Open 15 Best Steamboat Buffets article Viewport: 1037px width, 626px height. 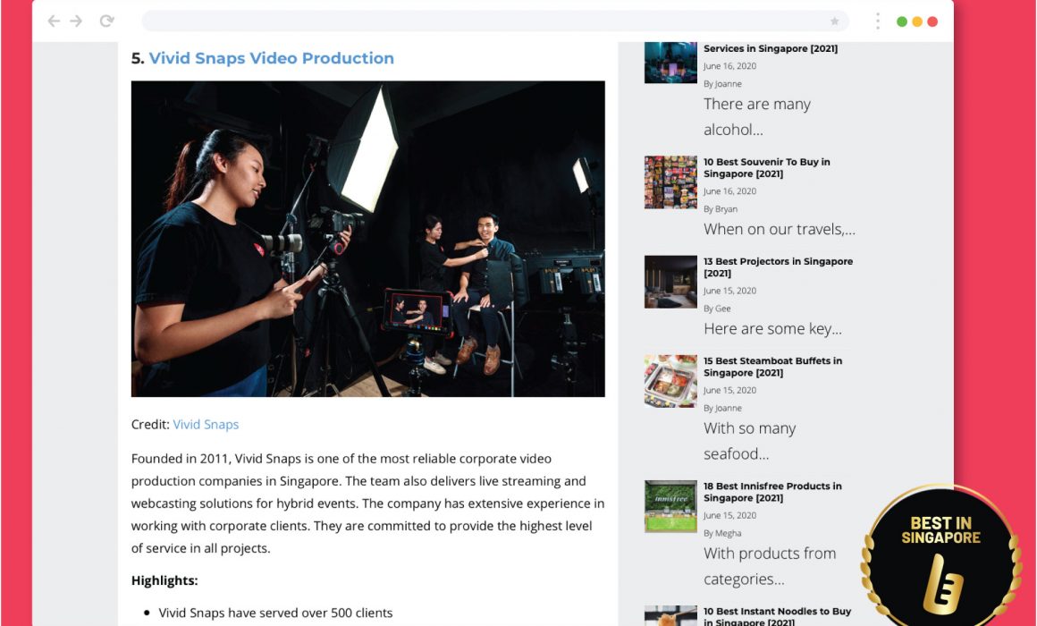772,367
